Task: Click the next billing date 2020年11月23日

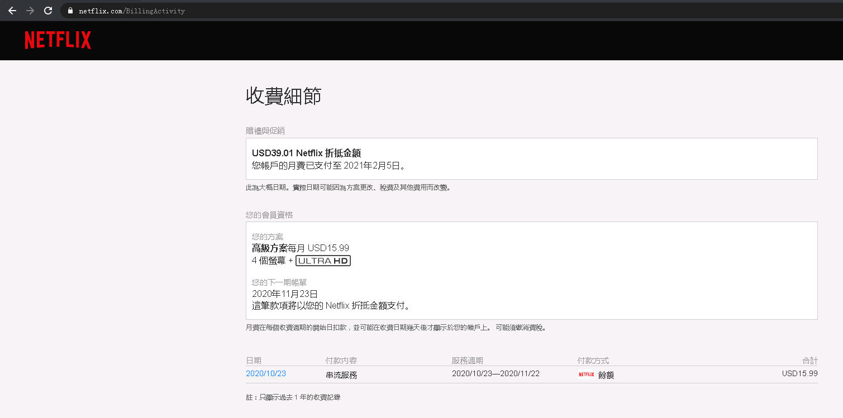Action: 285,294
